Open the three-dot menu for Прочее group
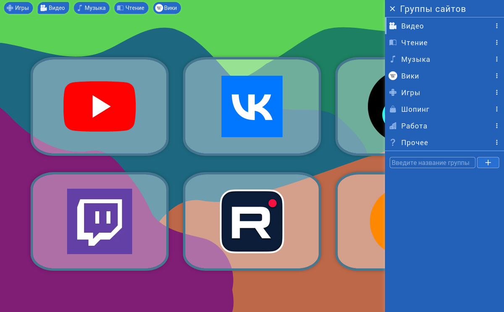This screenshot has height=312, width=504. 497,143
